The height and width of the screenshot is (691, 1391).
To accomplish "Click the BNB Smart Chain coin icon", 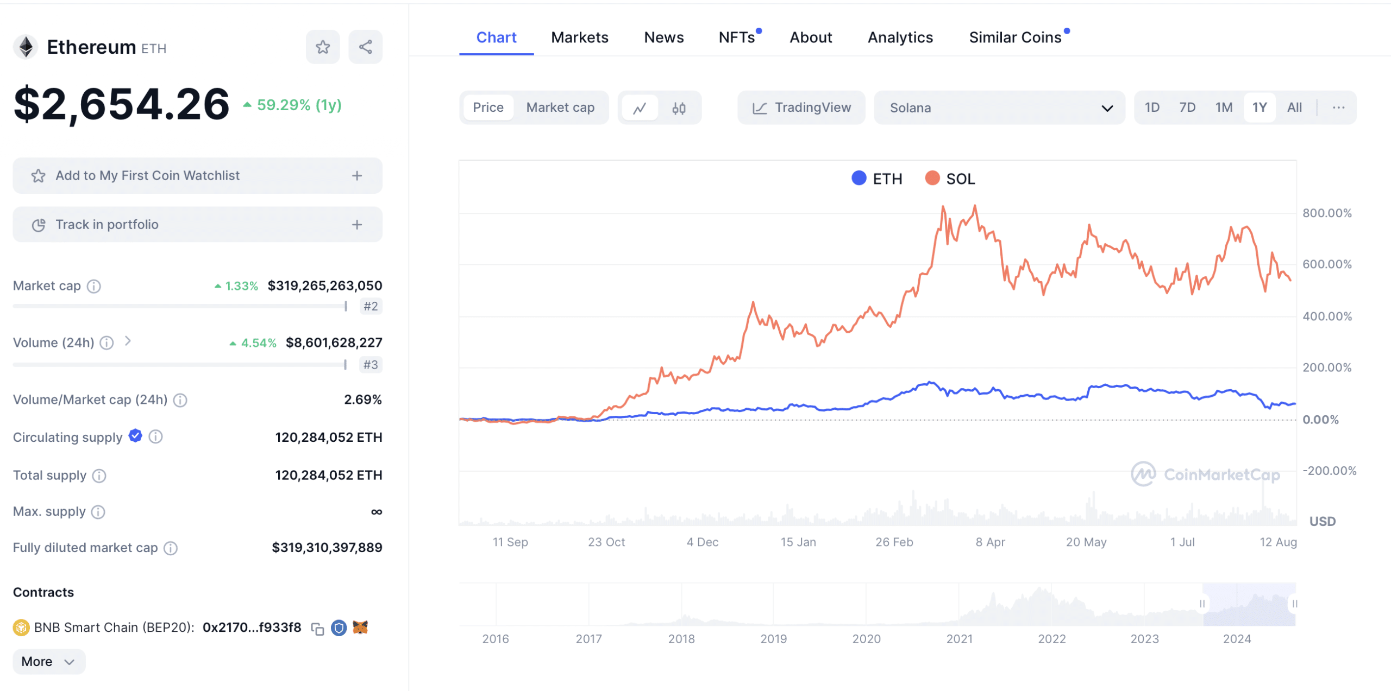I will click(x=21, y=629).
